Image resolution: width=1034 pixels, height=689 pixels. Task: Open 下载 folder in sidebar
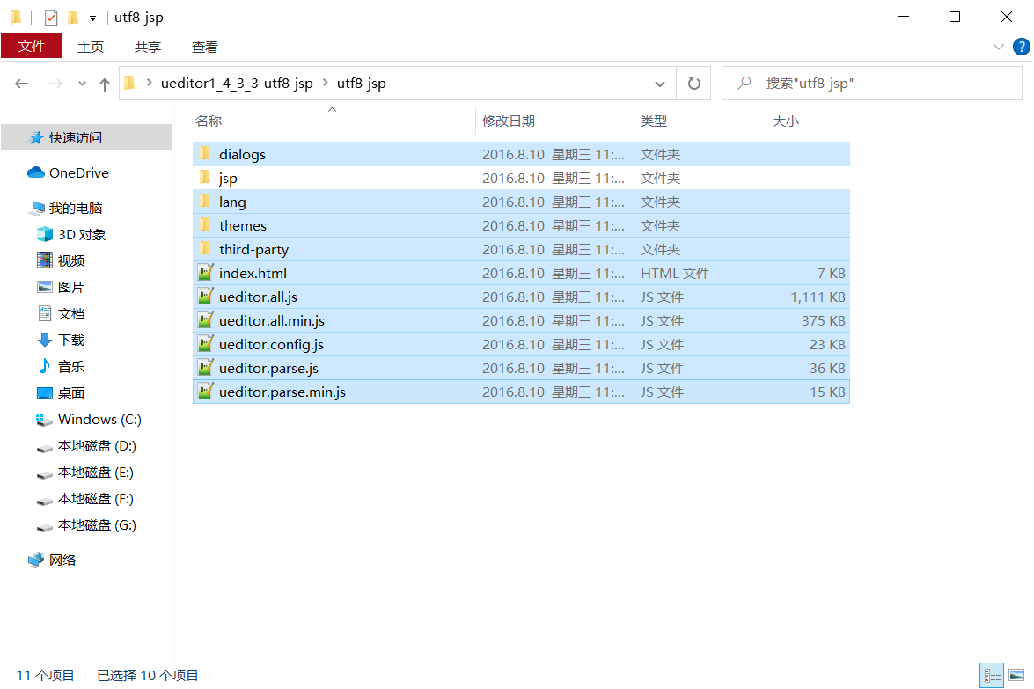[70, 341]
